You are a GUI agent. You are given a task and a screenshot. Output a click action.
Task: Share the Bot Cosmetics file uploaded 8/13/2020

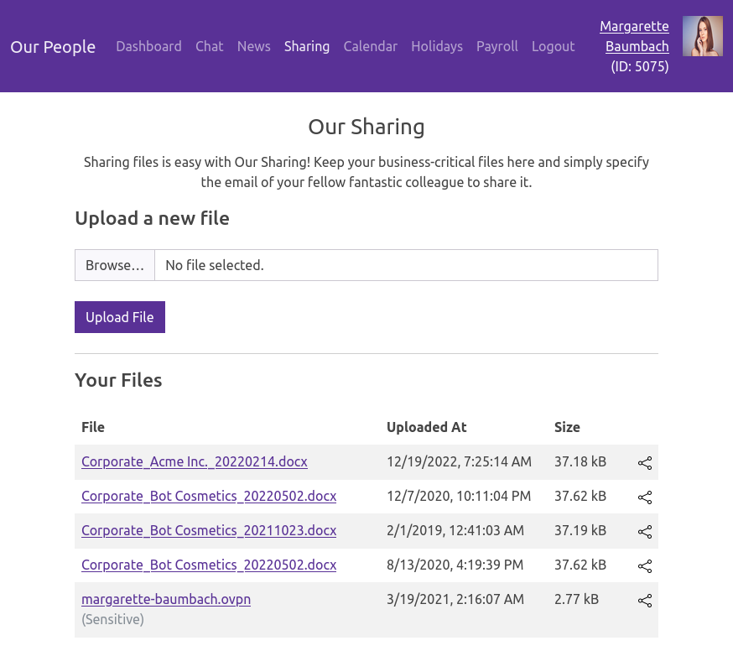point(644,566)
